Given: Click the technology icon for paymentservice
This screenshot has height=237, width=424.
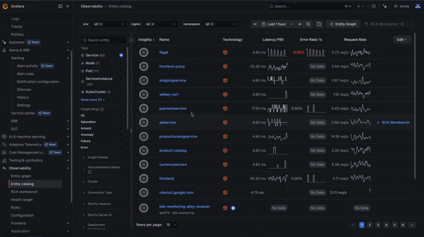Looking at the screenshot, I should click(x=225, y=109).
